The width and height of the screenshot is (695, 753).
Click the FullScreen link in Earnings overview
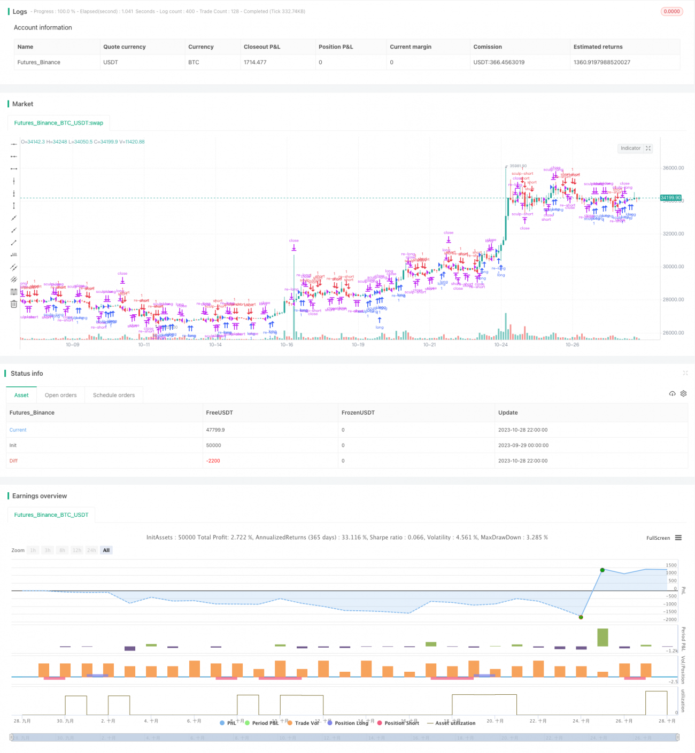pos(658,538)
